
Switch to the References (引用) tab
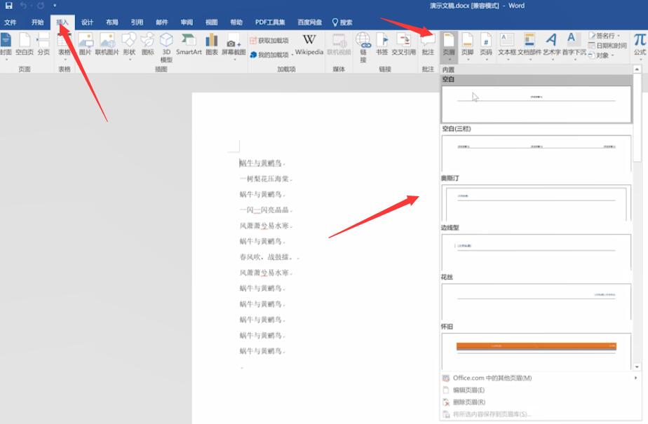click(137, 22)
